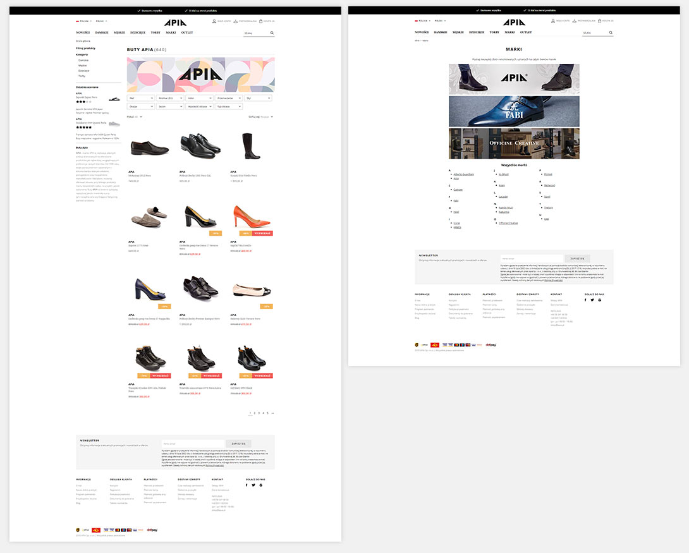Open the cream ballerina flat product
Viewport: 689px width, 553px height.
click(252, 290)
